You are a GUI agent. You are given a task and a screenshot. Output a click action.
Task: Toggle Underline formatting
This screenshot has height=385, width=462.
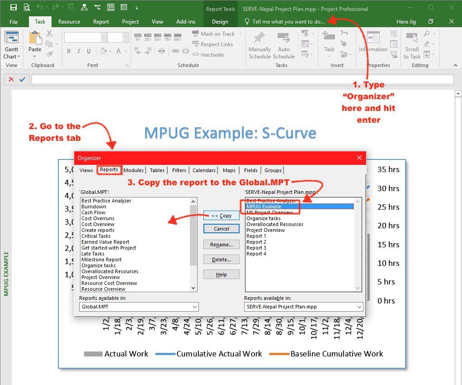(89, 51)
